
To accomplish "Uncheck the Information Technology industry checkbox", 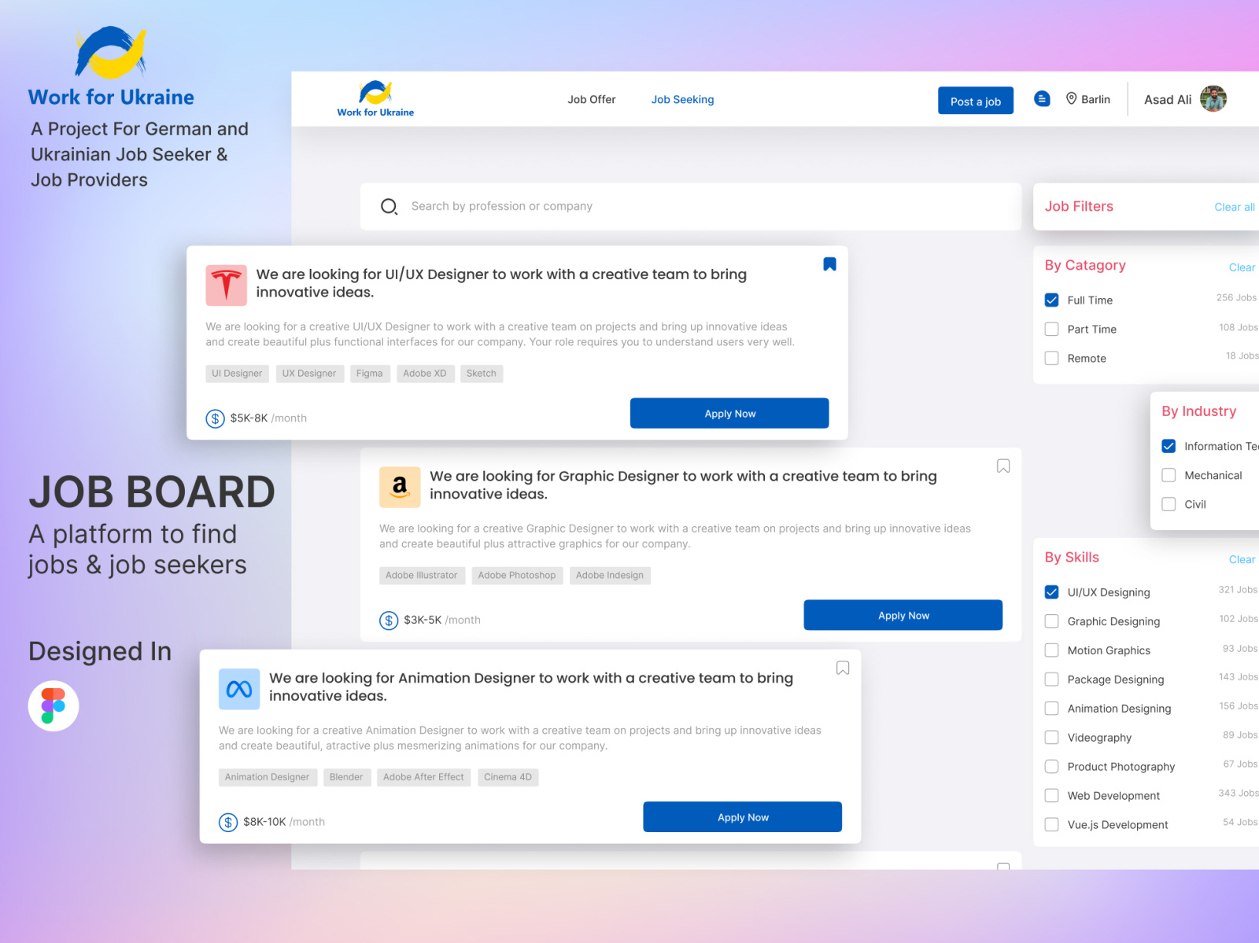I will pyautogui.click(x=1169, y=446).
